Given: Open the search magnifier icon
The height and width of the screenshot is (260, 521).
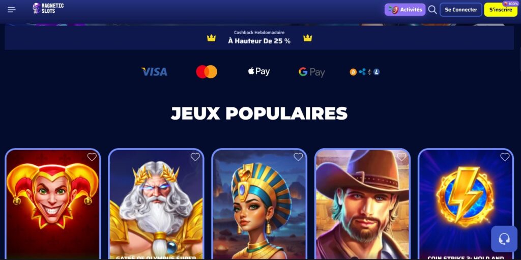Looking at the screenshot, I should click(x=432, y=10).
